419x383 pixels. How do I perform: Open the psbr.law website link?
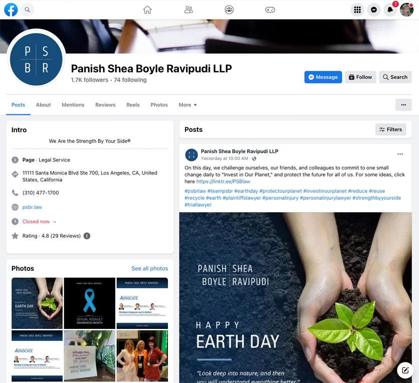click(32, 207)
